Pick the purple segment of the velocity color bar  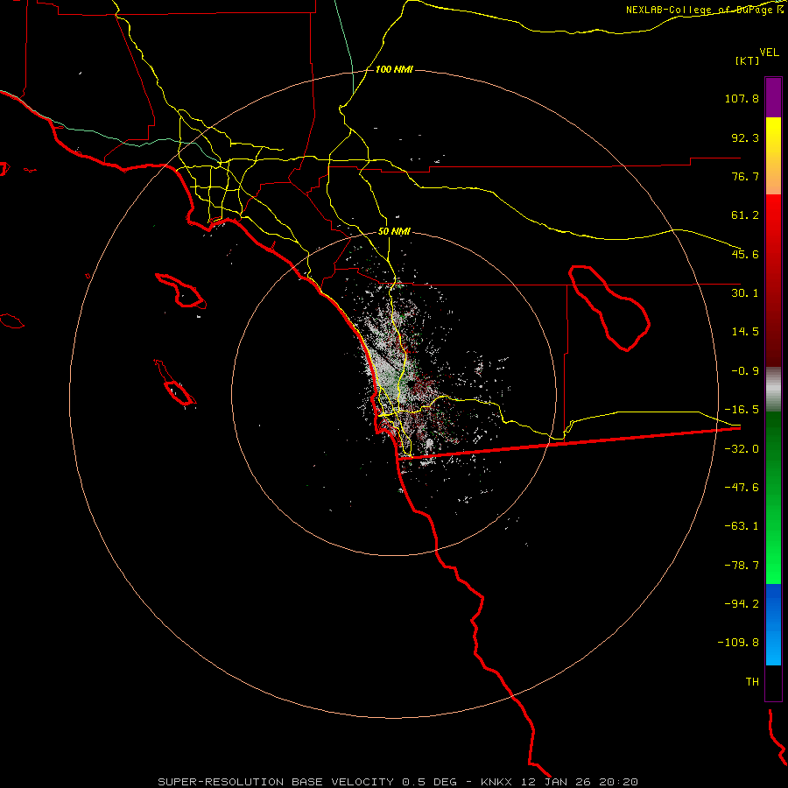(x=773, y=97)
